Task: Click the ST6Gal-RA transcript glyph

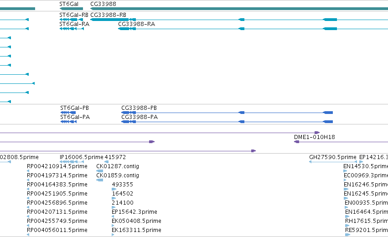Action: pos(72,29)
